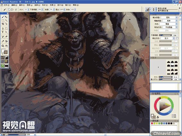
Task: Open the 画布 menu
Action: click(22, 5)
